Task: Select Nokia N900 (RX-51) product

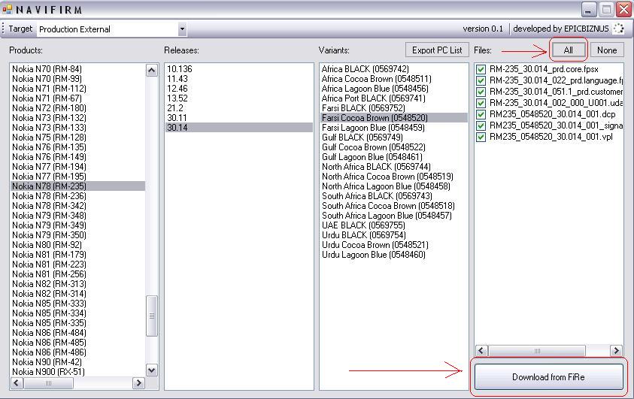Action: pos(77,371)
